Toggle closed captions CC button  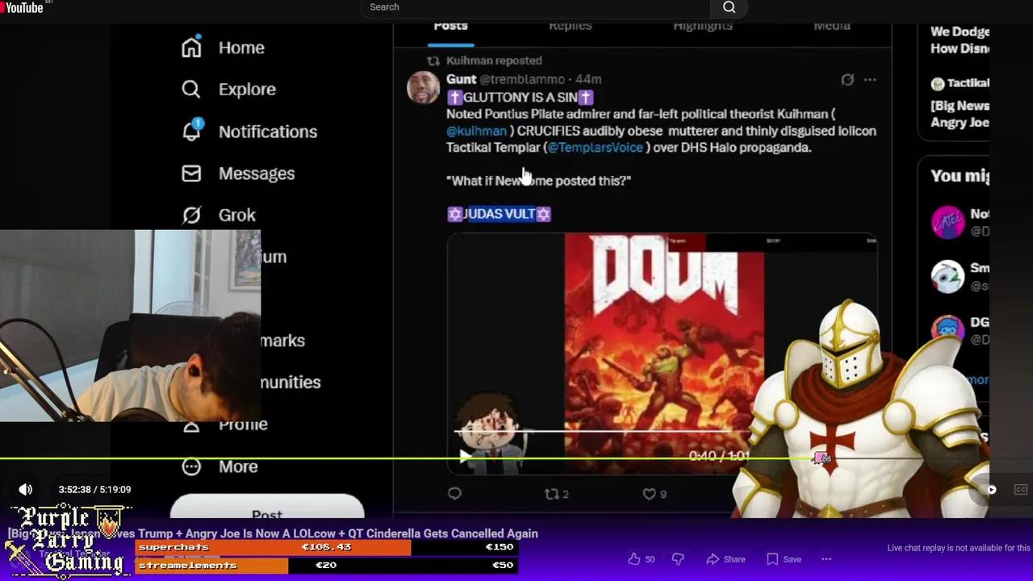coord(1021,490)
